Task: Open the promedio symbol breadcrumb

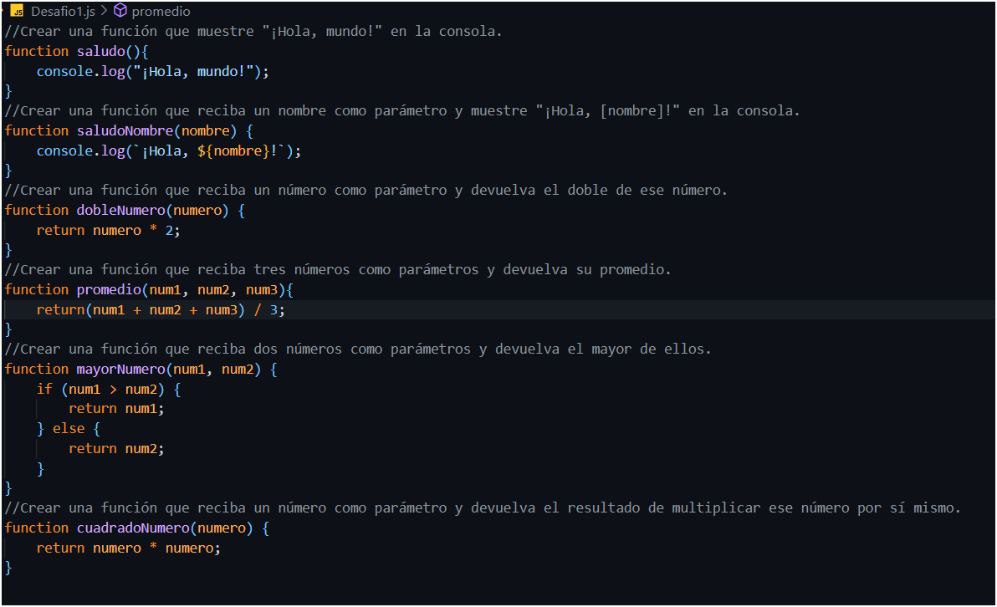Action: click(x=161, y=12)
